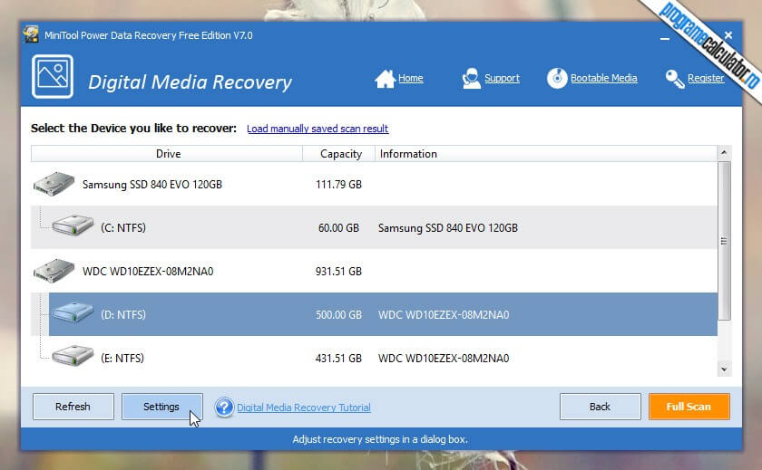762x470 pixels.
Task: Click the Refresh button
Action: pyautogui.click(x=73, y=407)
